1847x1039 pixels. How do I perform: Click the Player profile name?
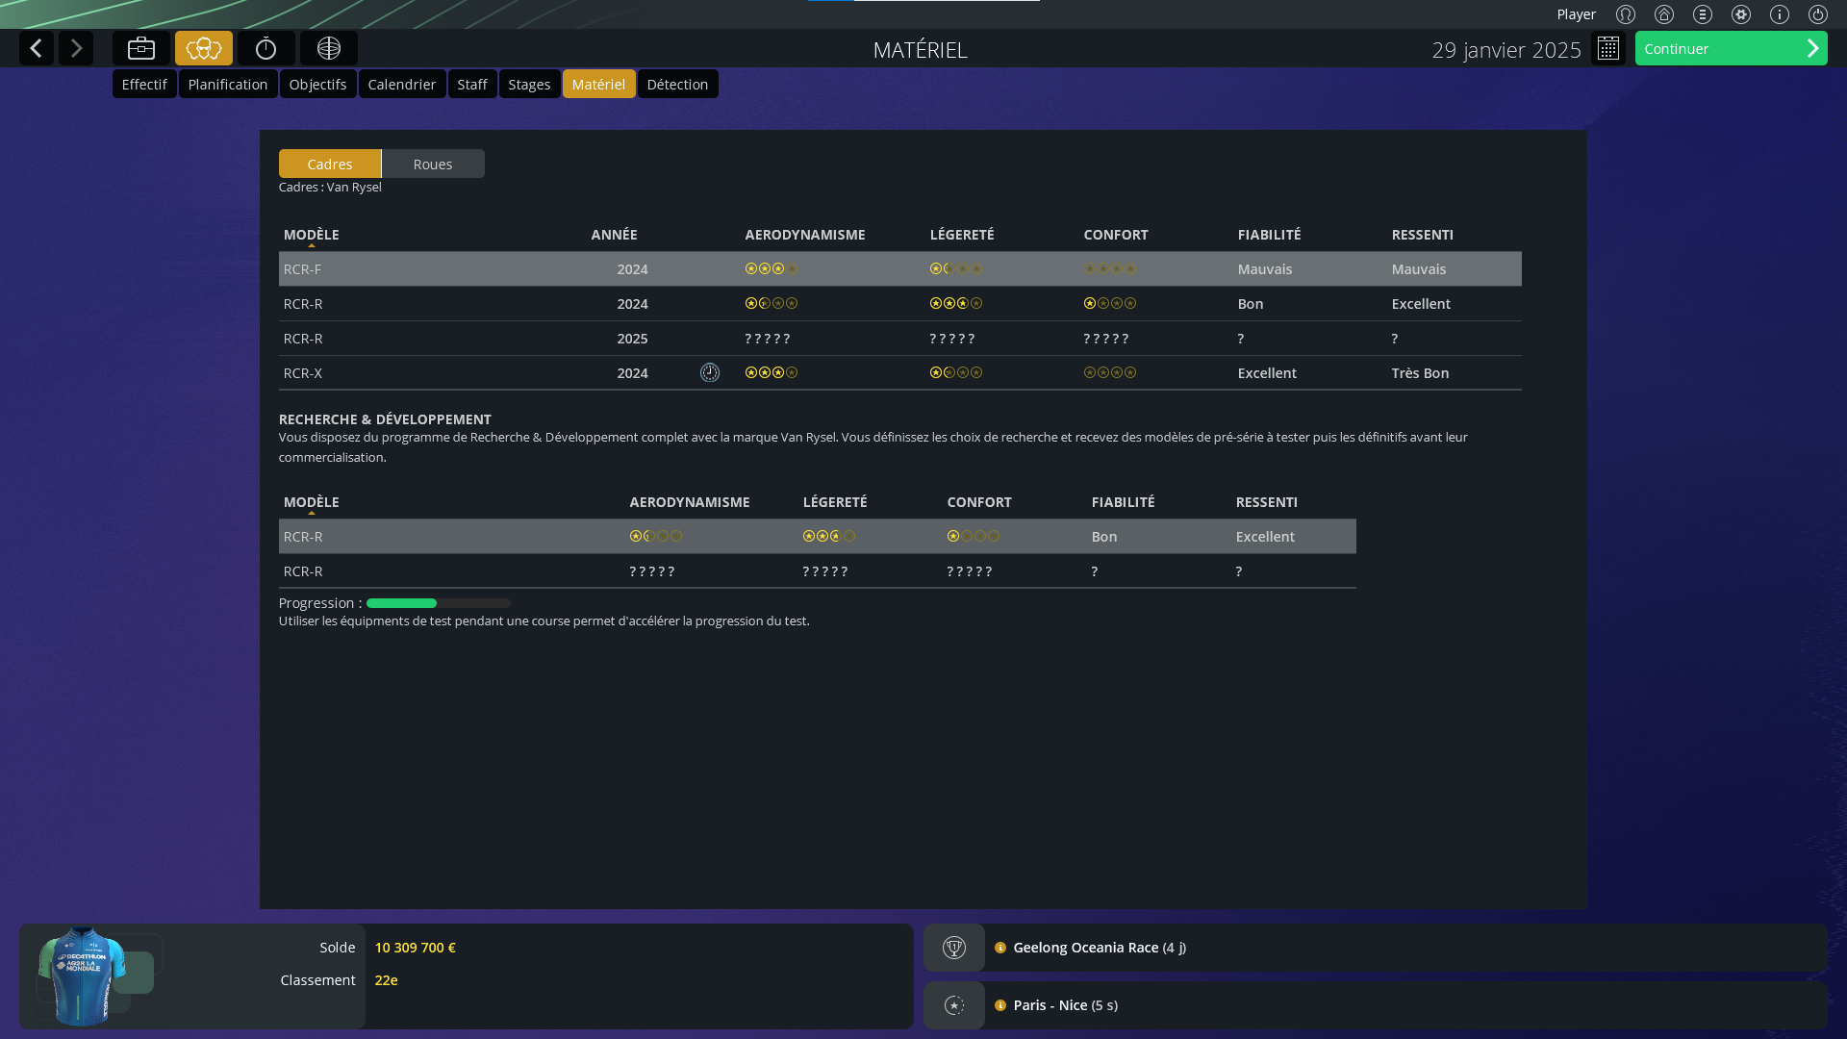(1576, 14)
